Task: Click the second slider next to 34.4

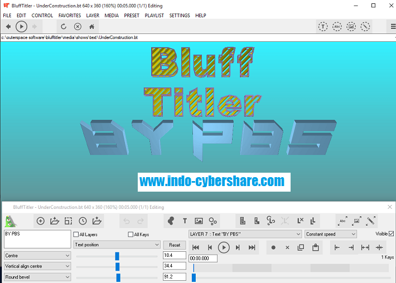Action: coord(117,267)
